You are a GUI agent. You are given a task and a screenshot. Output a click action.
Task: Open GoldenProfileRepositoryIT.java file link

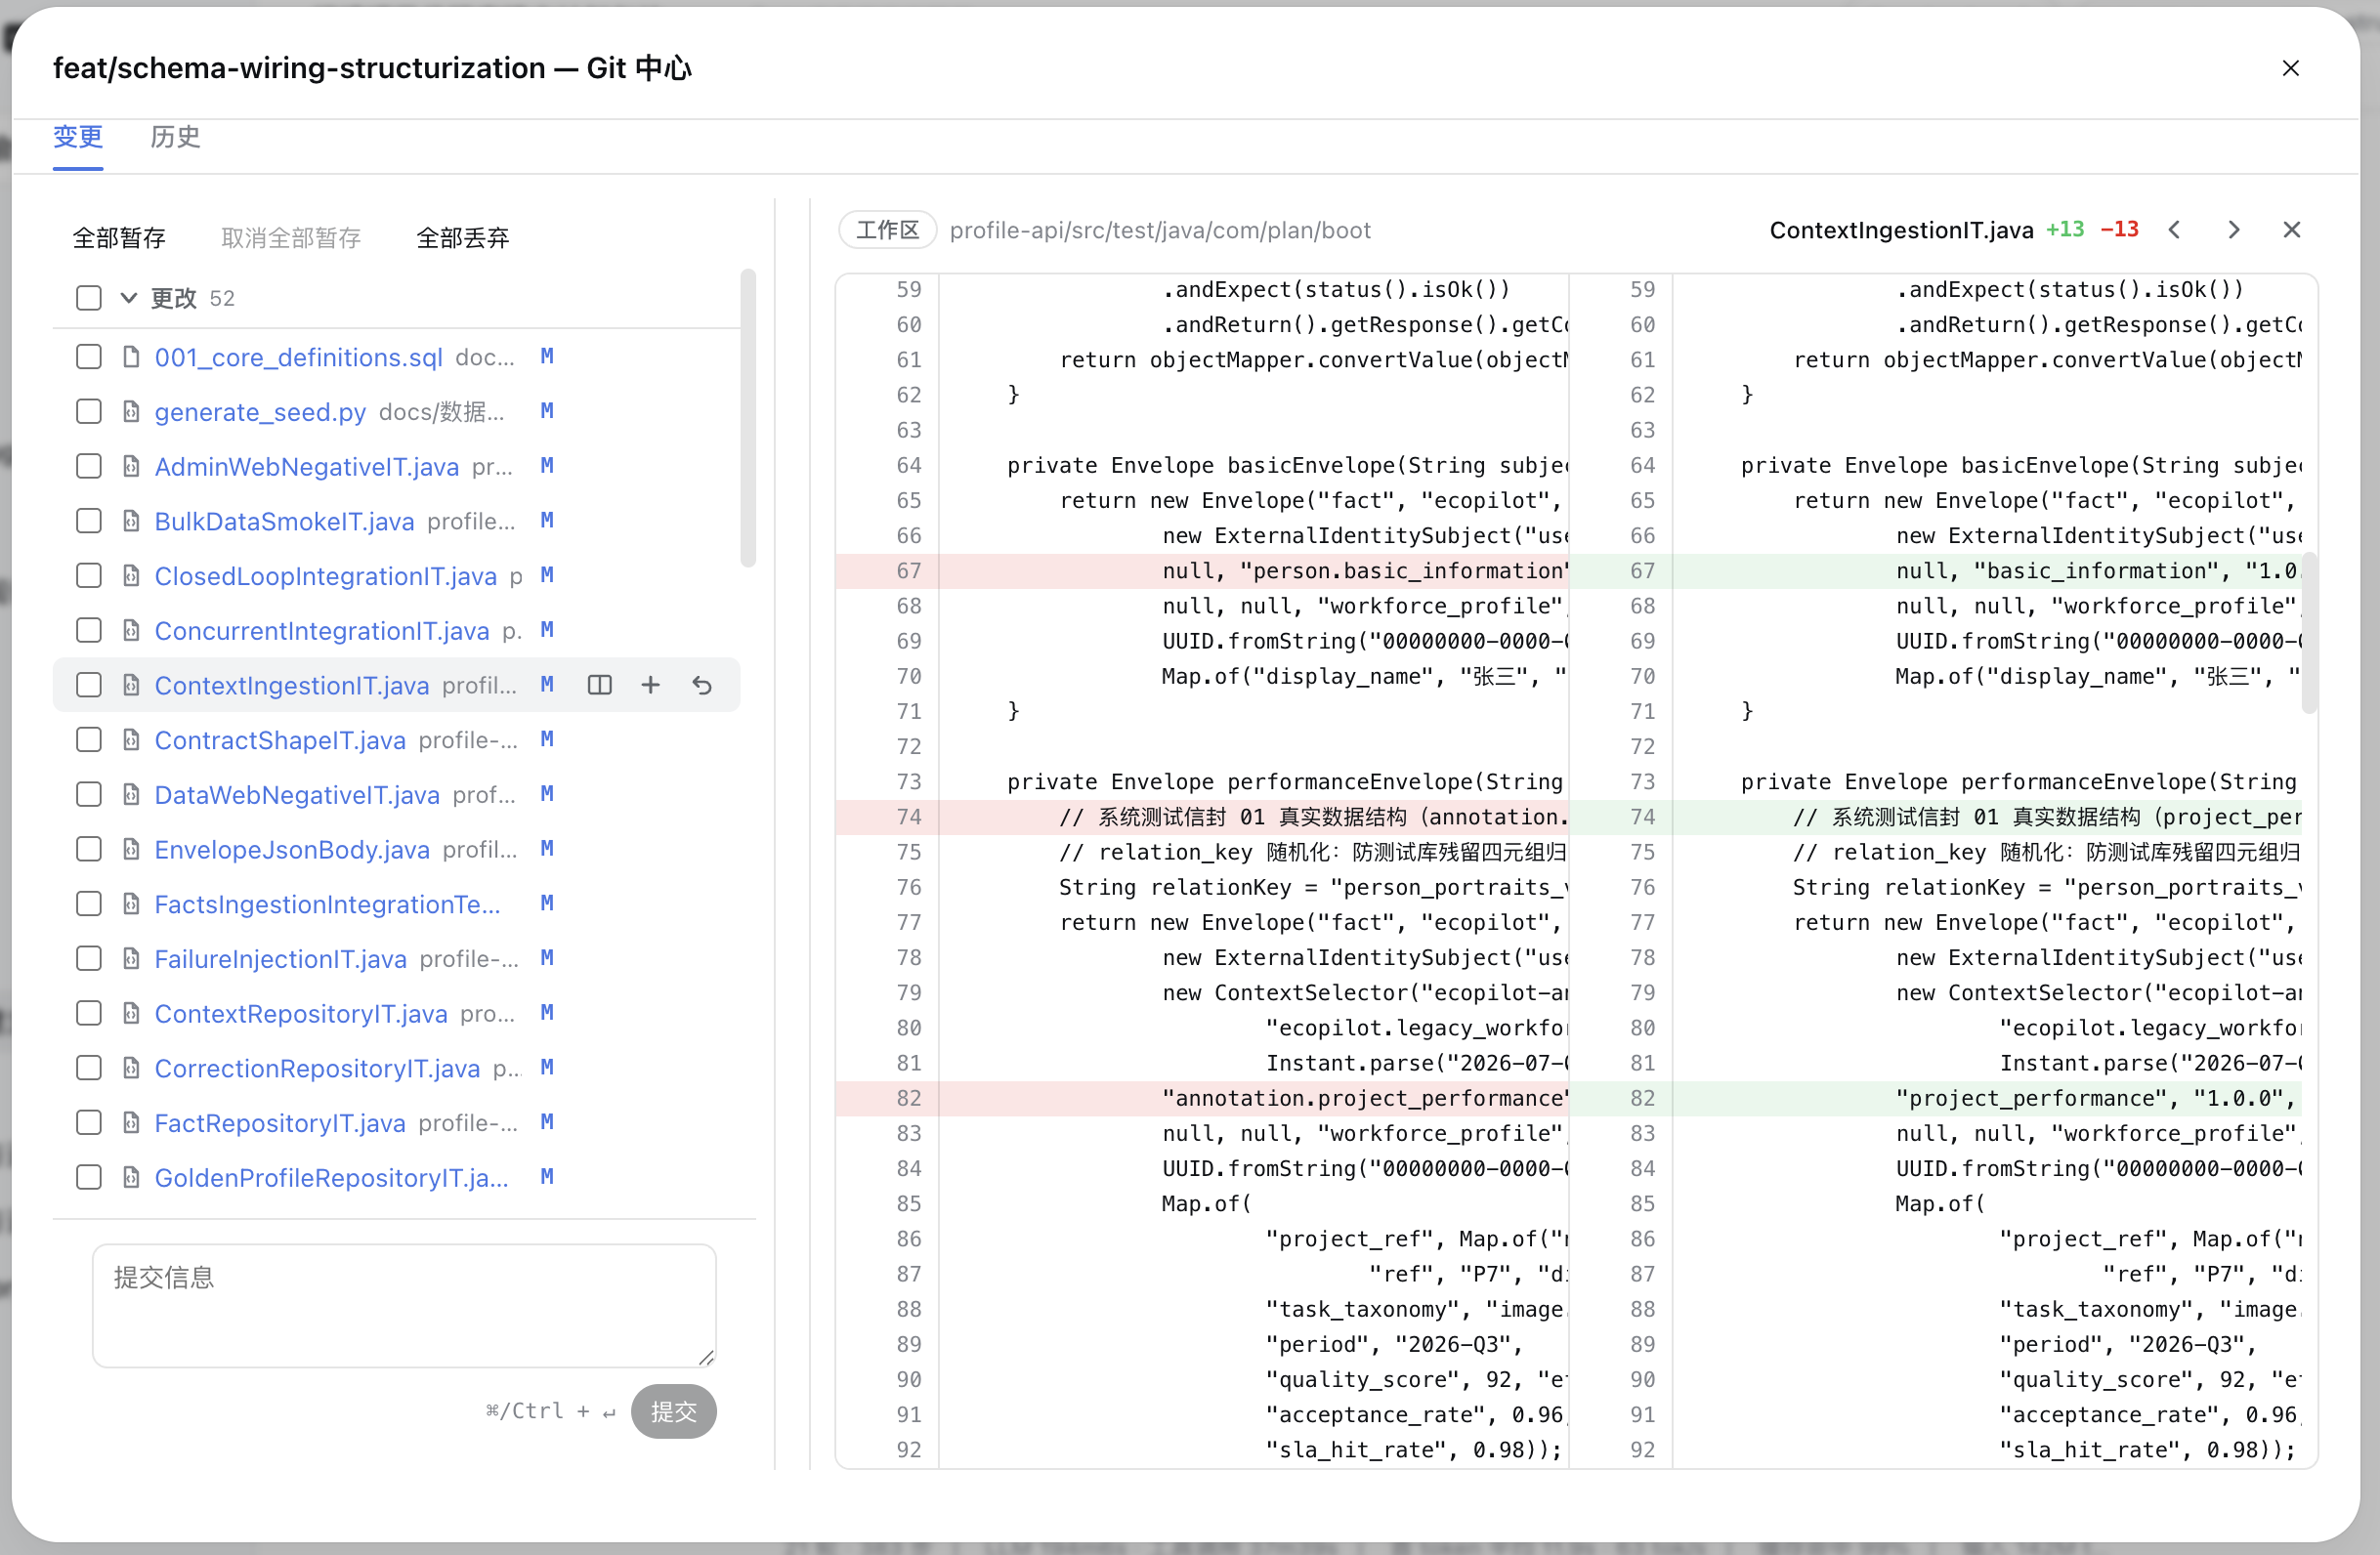[331, 1178]
